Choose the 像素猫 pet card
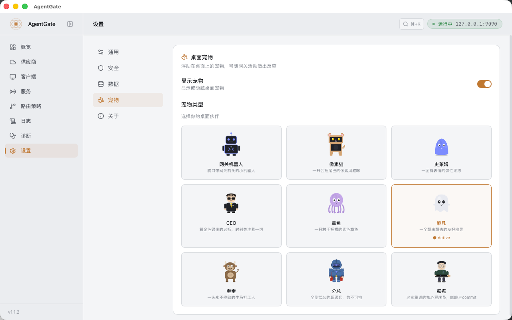This screenshot has height=320, width=512. pos(336,153)
